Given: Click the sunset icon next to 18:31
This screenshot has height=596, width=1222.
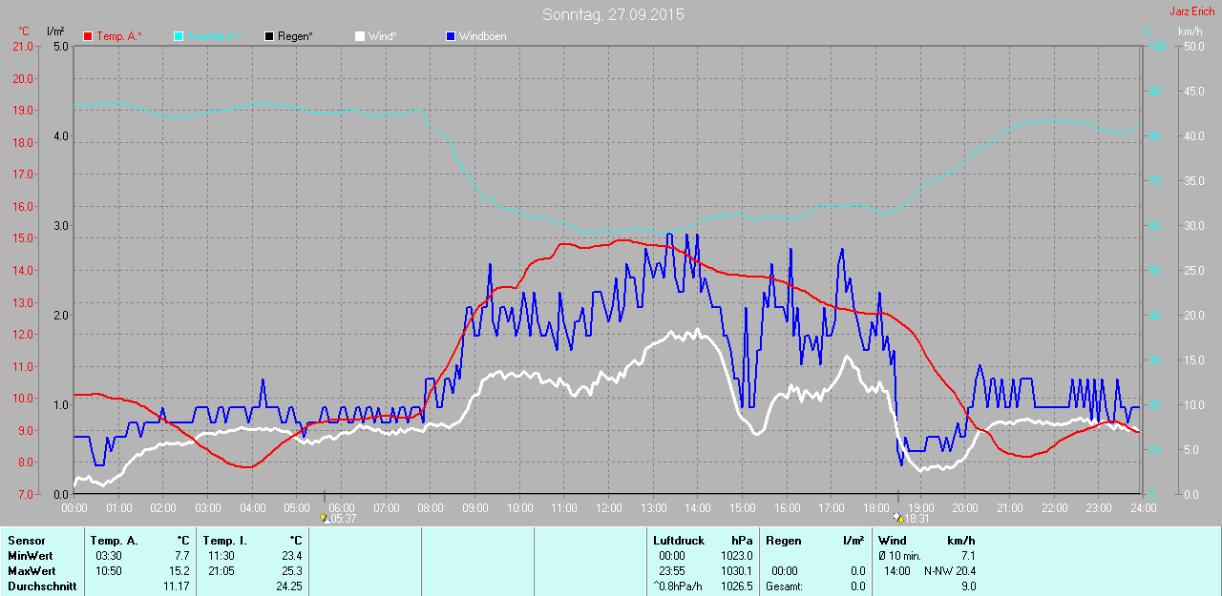Looking at the screenshot, I should (x=898, y=519).
